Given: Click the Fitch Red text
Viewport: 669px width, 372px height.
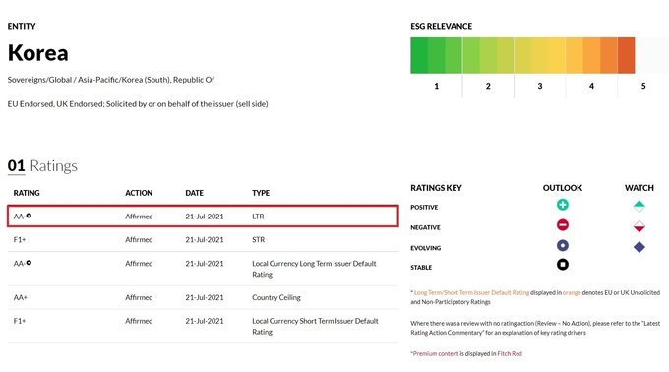Looking at the screenshot, I should [x=510, y=353].
